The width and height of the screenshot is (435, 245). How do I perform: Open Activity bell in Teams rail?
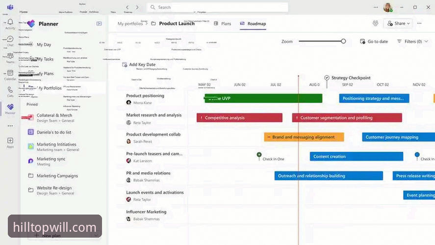(x=10, y=22)
